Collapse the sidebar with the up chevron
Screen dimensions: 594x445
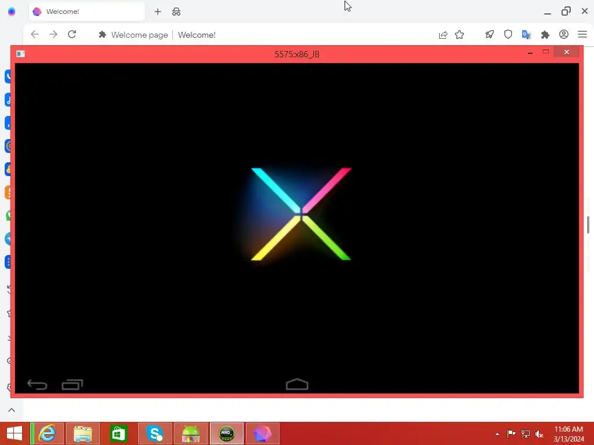point(12,410)
